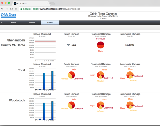Click Total row 'Public Damage' title
Viewport: 160px width, 126px height.
(x=72, y=64)
